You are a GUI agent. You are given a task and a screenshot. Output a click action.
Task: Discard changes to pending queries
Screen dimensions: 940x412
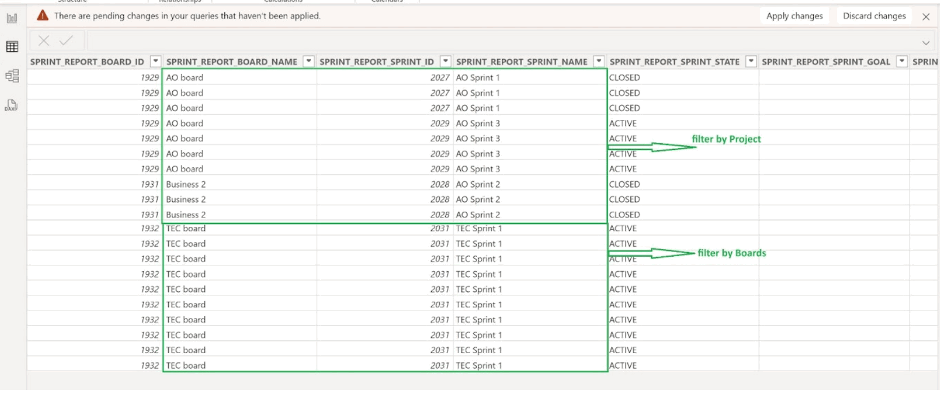point(874,16)
